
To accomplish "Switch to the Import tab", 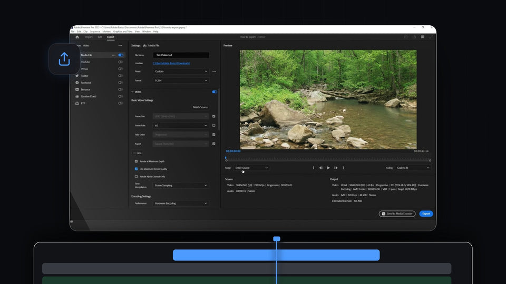I will [89, 37].
